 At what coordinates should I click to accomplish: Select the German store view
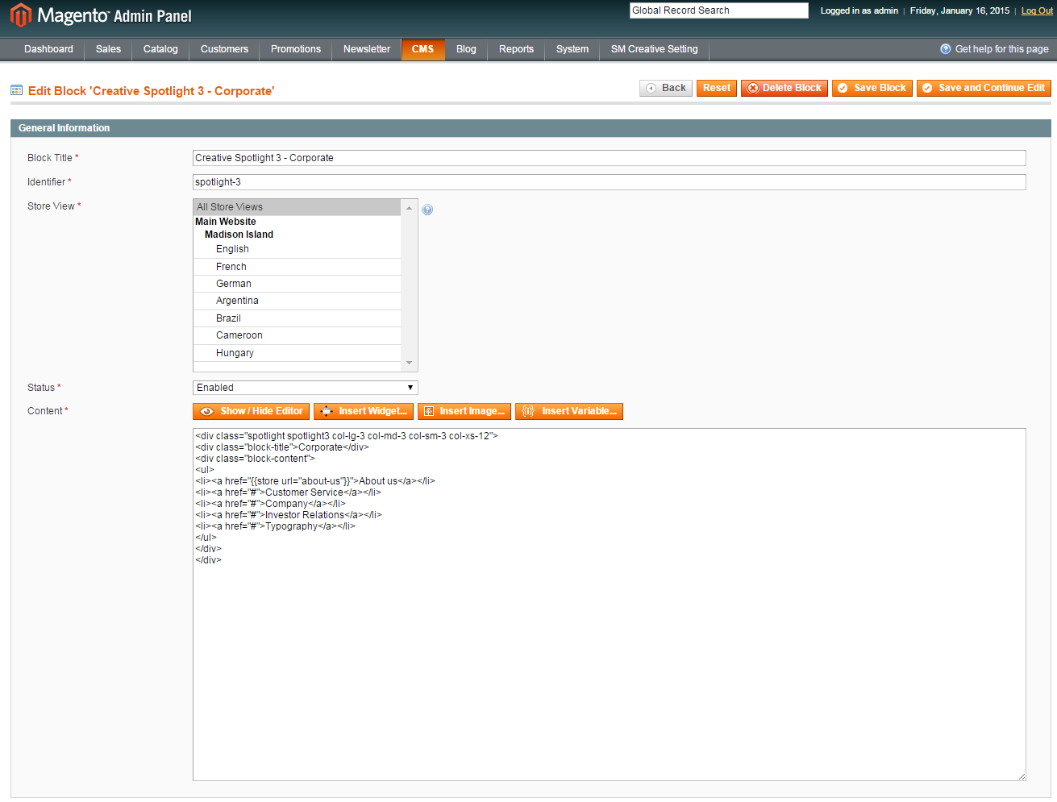[x=297, y=284]
